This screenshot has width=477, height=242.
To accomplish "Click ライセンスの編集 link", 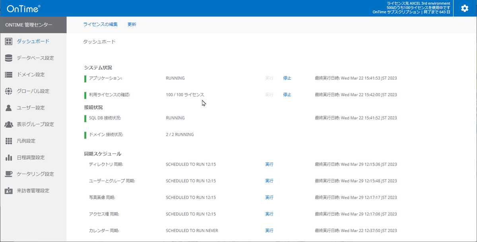I will click(x=100, y=24).
